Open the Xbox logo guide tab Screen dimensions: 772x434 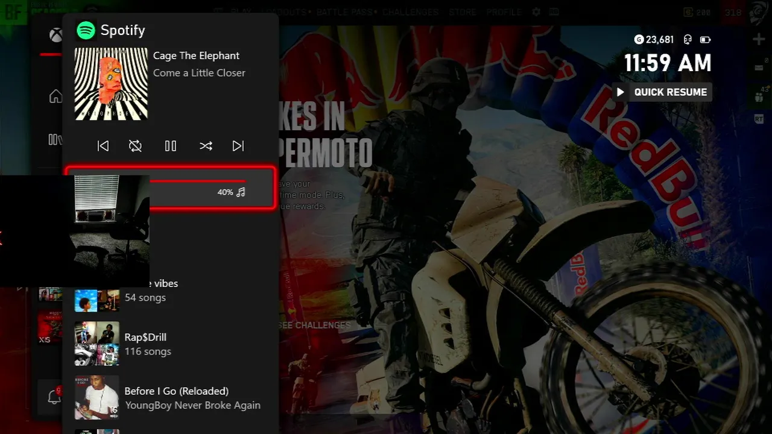55,35
